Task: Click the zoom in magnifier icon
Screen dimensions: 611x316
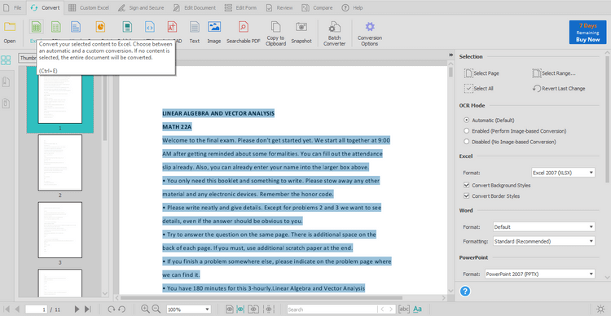Action: pos(145,309)
